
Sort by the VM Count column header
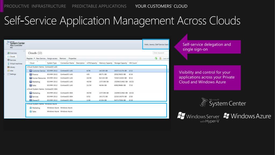(x=133, y=63)
